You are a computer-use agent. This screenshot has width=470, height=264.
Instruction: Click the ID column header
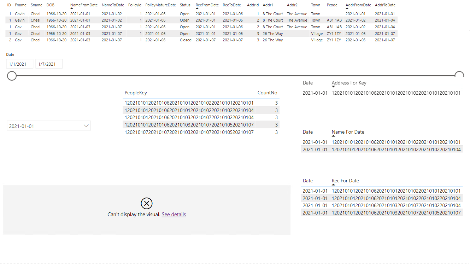(x=9, y=5)
